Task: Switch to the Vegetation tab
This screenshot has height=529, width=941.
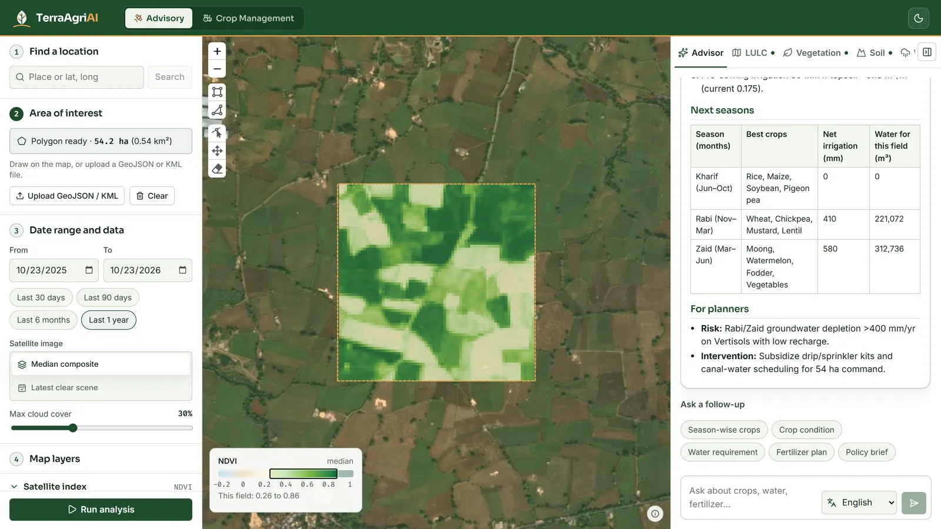Action: click(816, 53)
